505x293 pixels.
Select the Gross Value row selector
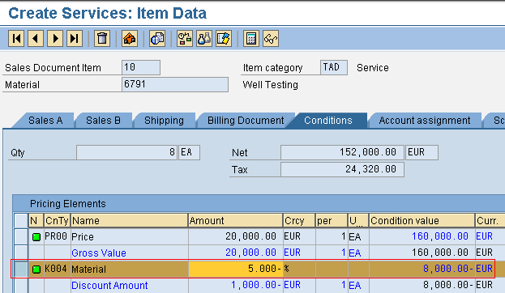[21, 253]
